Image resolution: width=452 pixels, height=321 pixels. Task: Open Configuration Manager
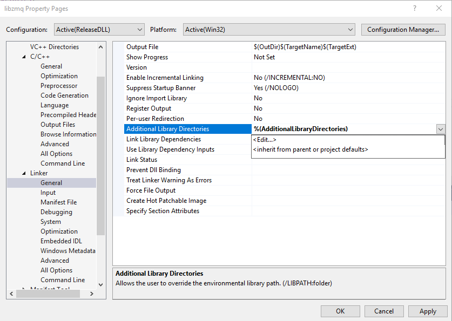(x=403, y=30)
